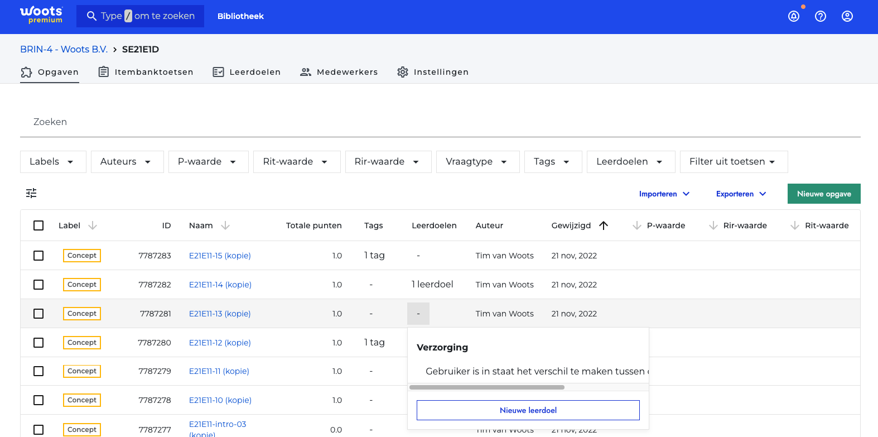Expand the Leerdoelen filter dropdown
This screenshot has width=878, height=437.
pos(631,162)
